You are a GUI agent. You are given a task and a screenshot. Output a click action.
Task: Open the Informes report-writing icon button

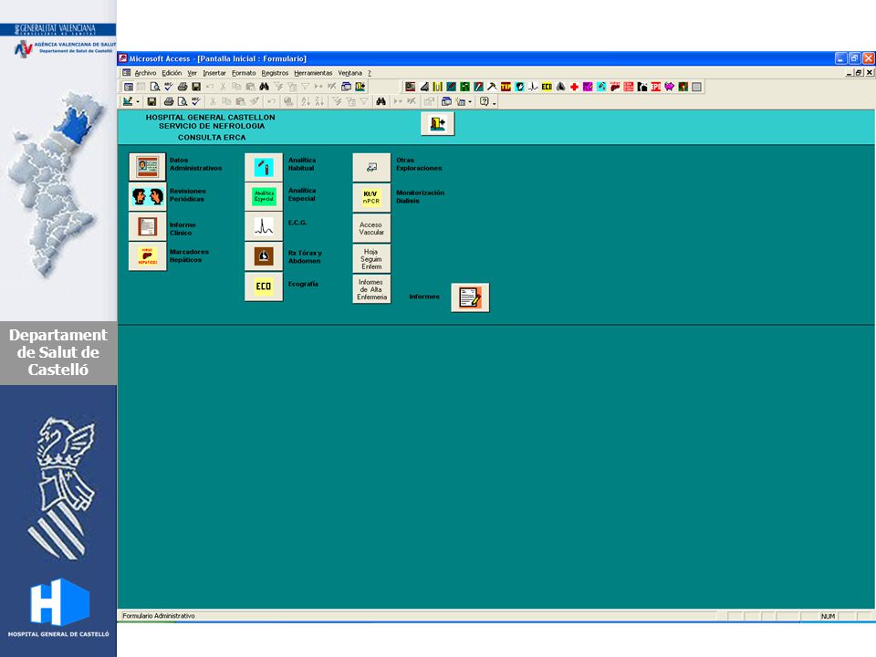point(470,297)
